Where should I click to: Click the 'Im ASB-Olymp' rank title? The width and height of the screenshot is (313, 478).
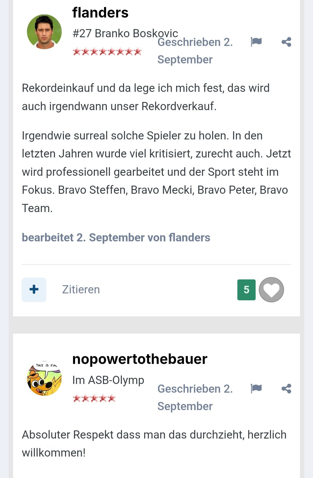108,380
